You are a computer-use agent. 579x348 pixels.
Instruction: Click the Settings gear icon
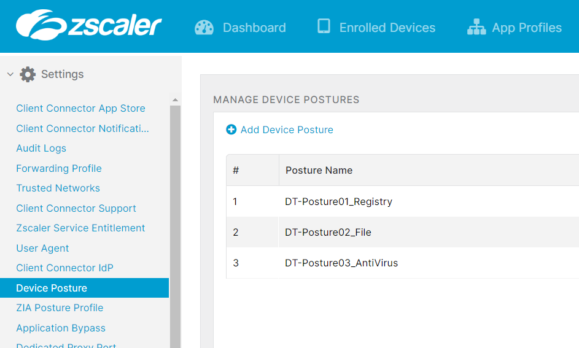(x=28, y=74)
